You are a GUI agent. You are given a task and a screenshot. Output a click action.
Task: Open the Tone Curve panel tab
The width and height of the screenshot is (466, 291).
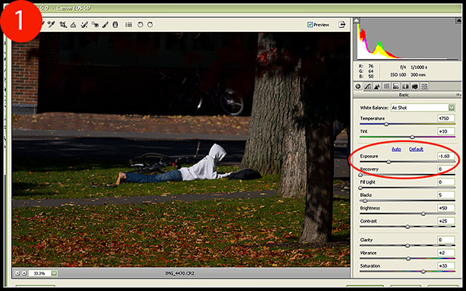367,86
